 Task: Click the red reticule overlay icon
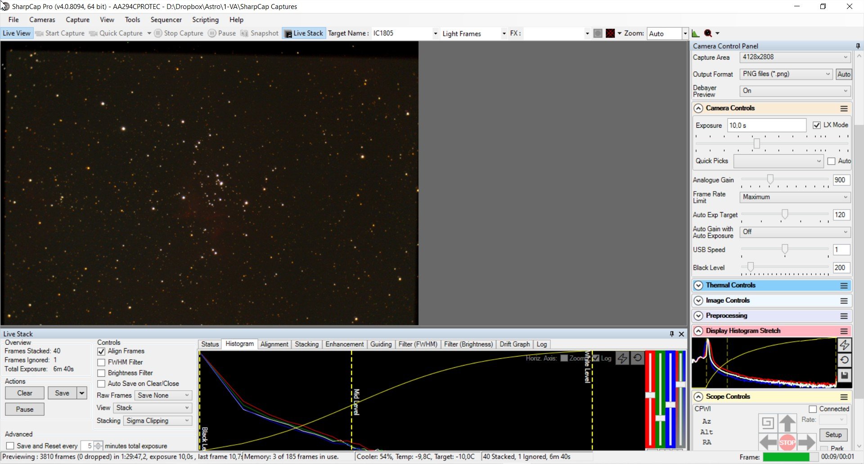[x=610, y=33]
